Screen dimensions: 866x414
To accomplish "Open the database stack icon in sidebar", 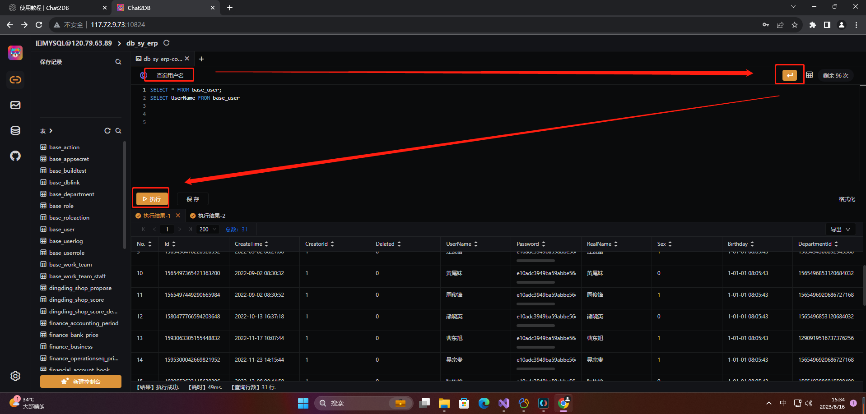I will [x=15, y=131].
